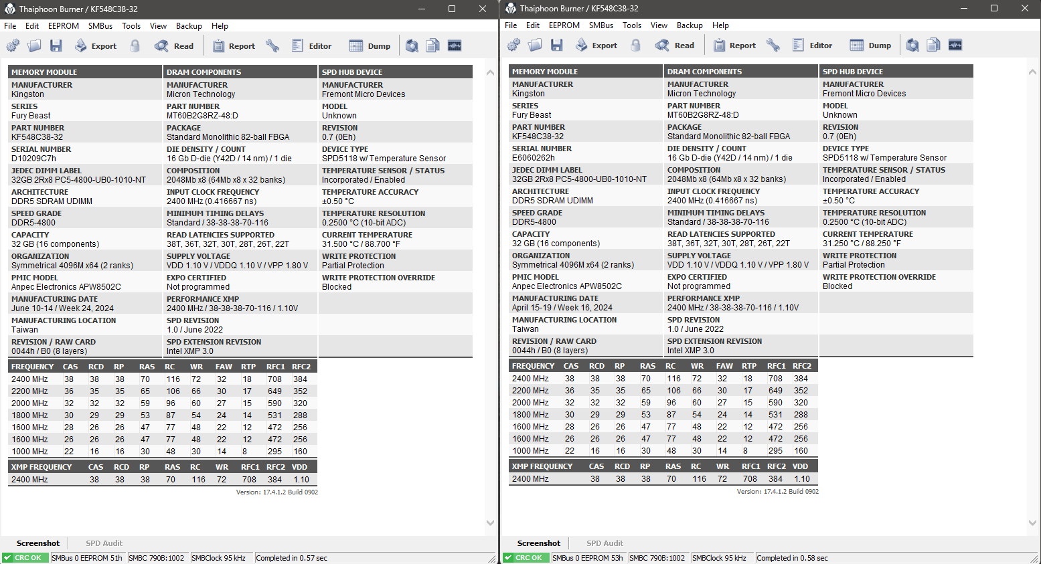Click 'SMBus 0 EEPROM 53h' status entry
Viewport: 1041px width, 564px height.
coord(588,558)
